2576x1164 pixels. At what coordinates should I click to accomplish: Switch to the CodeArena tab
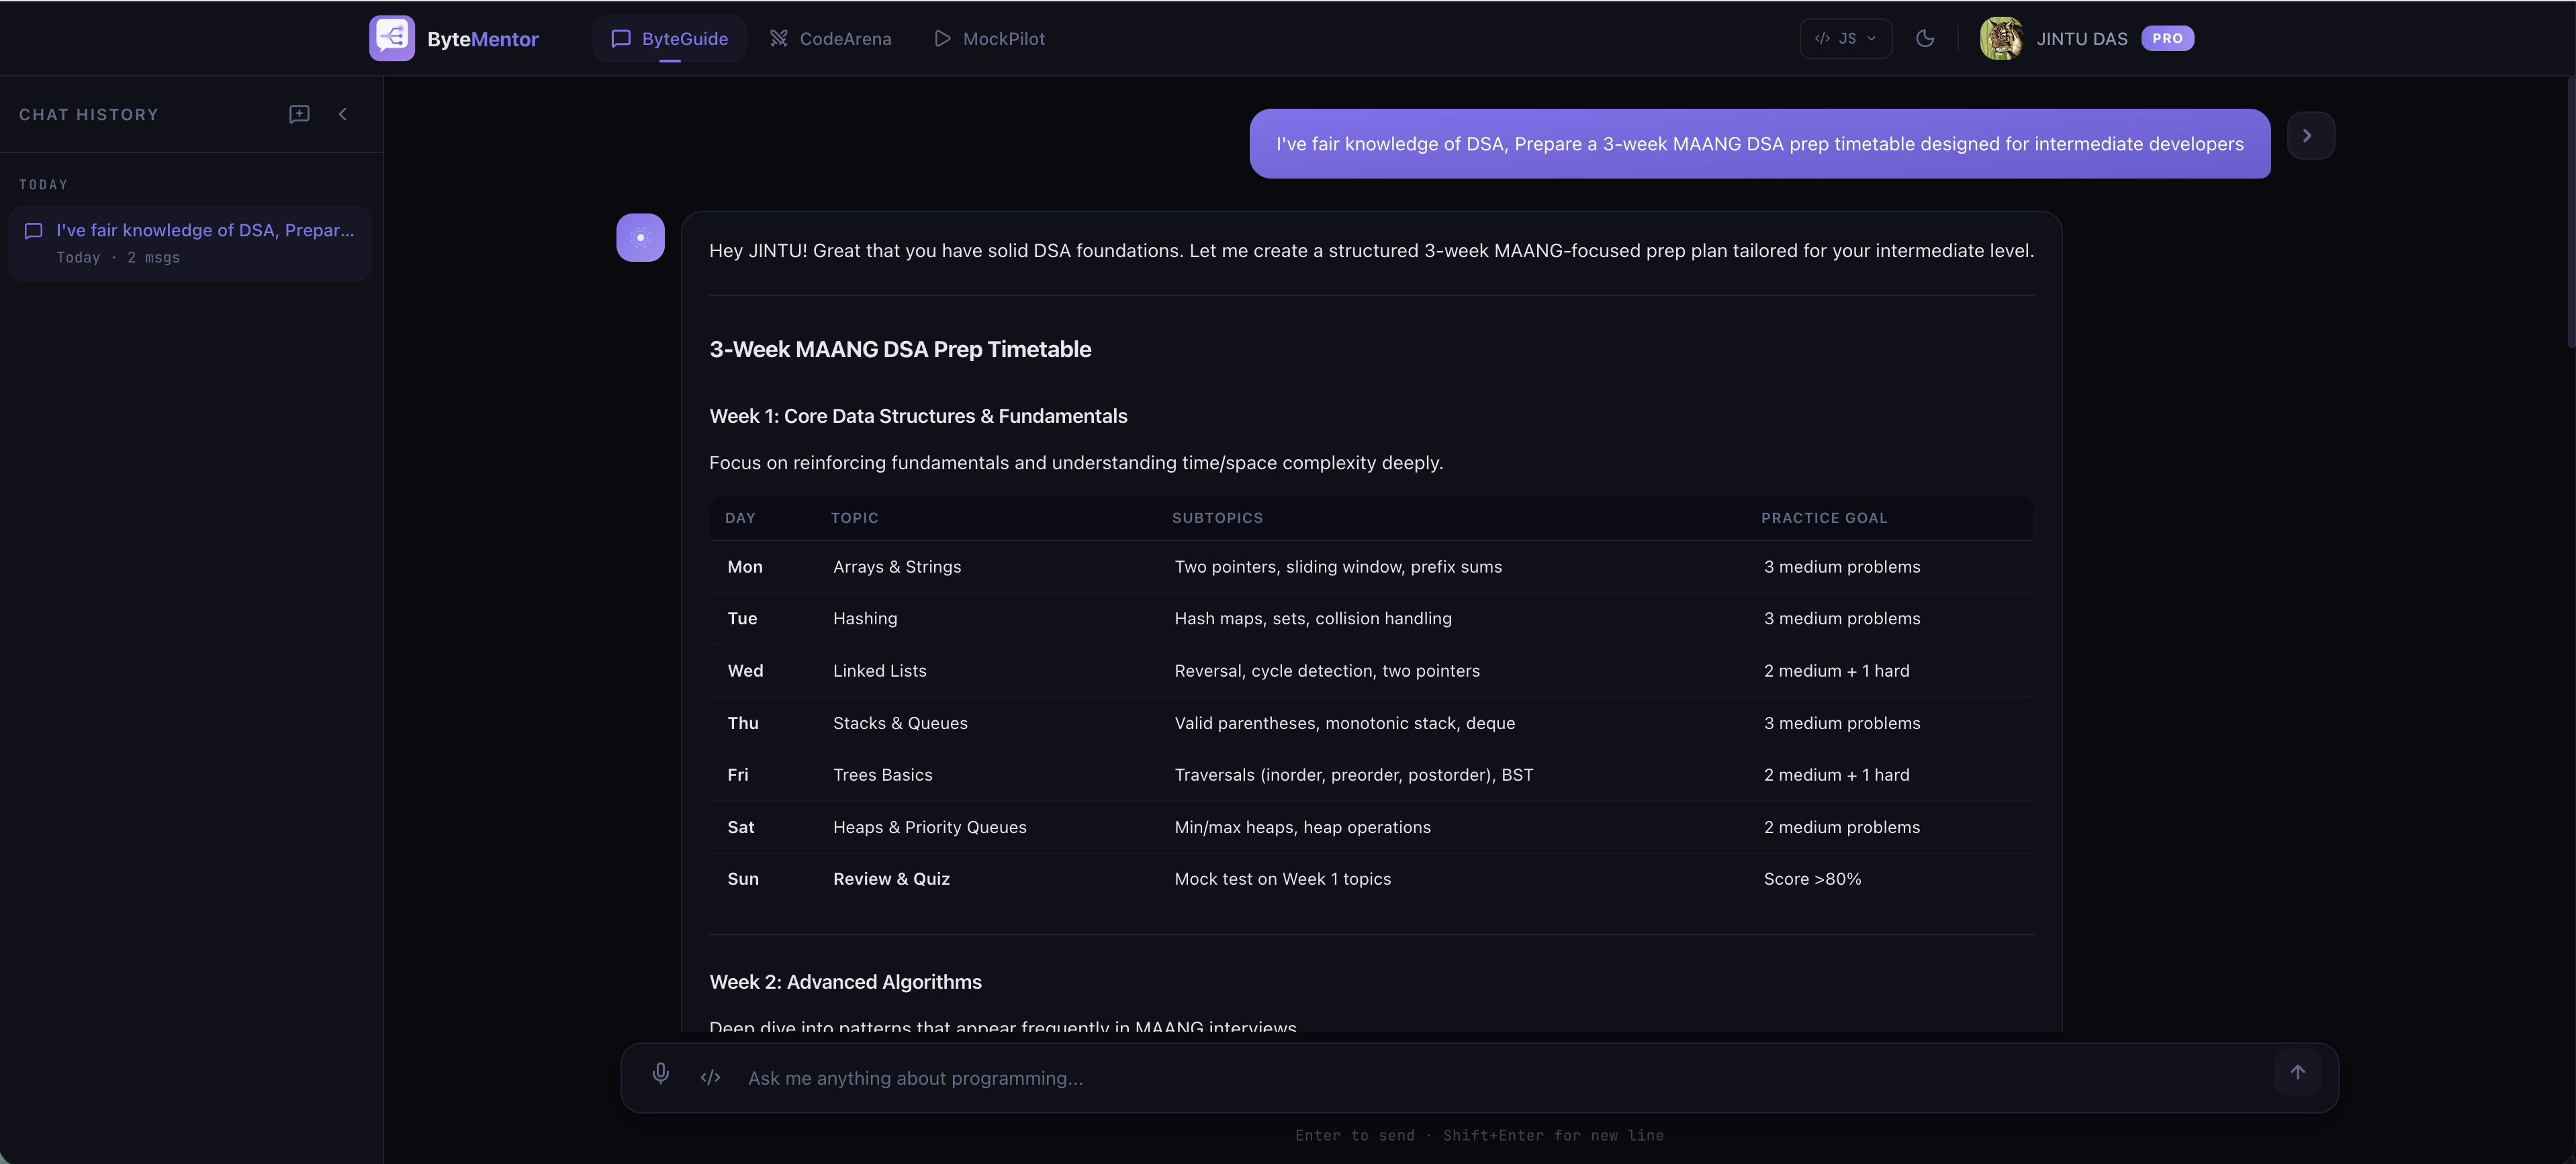point(830,38)
